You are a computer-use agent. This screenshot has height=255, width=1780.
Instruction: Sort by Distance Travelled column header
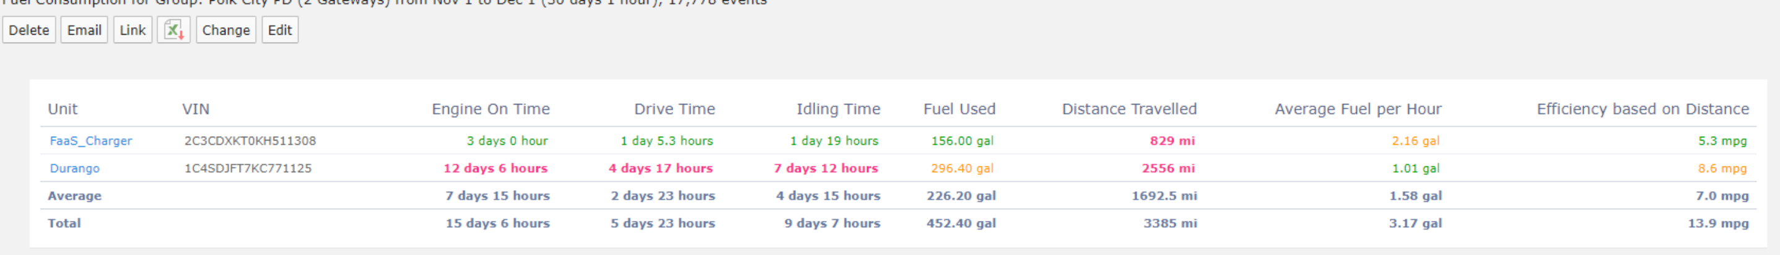coord(1129,109)
